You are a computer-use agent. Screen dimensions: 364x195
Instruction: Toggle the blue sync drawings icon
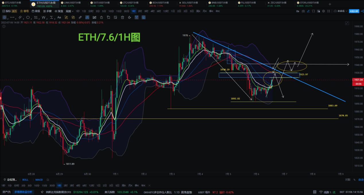[x=143, y=17]
